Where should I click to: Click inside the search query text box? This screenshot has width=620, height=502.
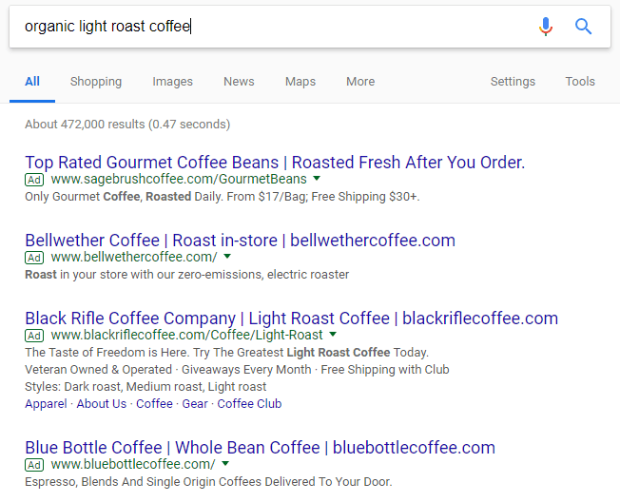pos(266,27)
